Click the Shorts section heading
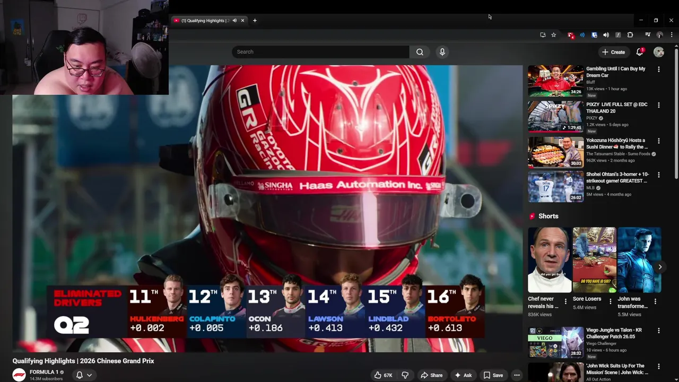The height and width of the screenshot is (382, 679). 548,216
